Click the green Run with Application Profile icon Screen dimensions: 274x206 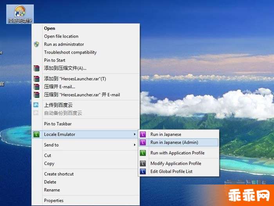click(143, 153)
